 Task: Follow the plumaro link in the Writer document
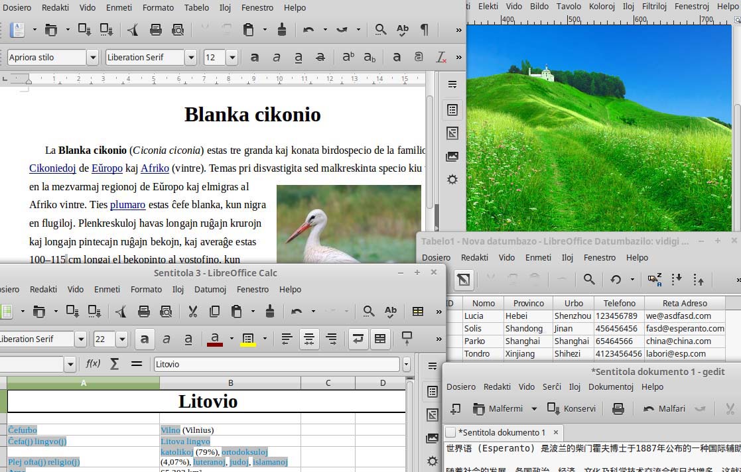[x=127, y=205]
